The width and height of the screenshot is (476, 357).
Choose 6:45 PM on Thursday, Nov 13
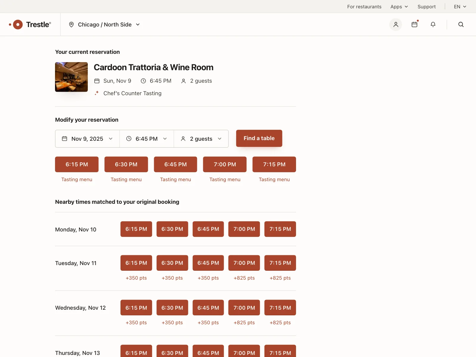tap(208, 351)
